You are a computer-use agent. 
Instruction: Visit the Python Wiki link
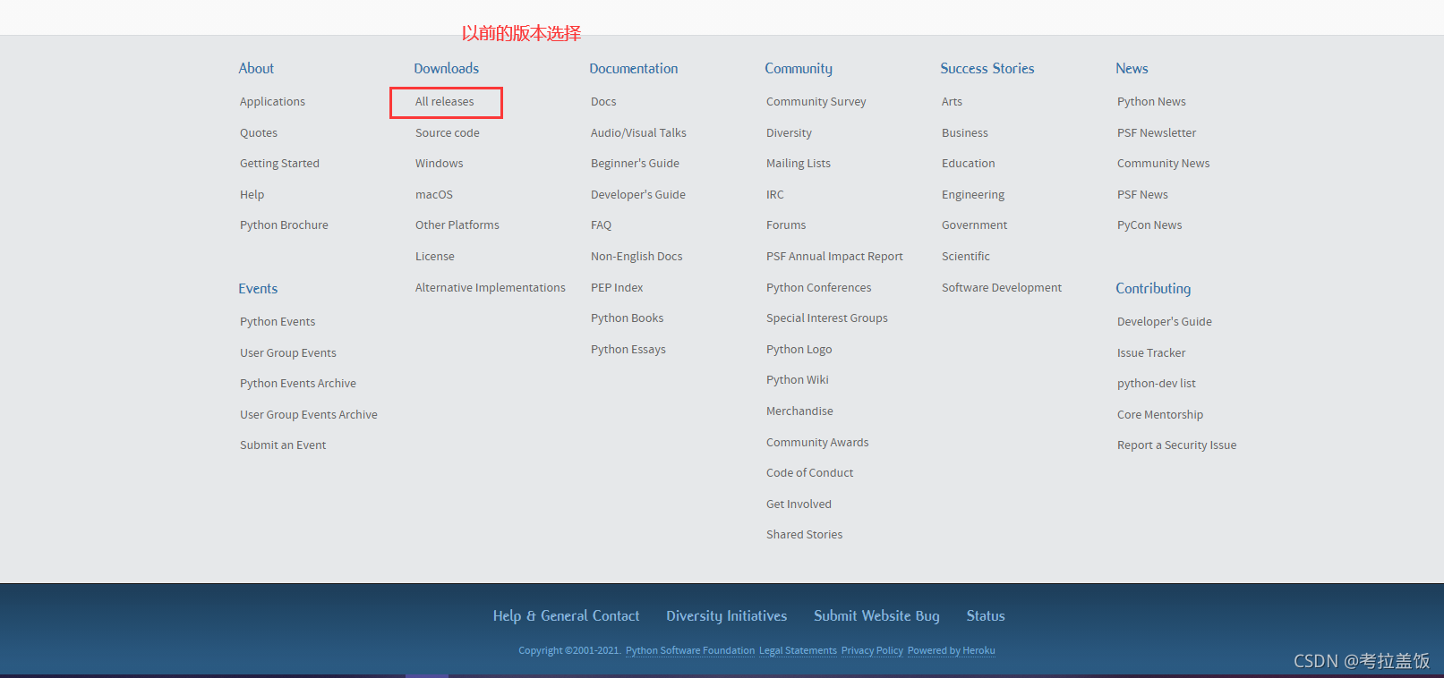(x=798, y=380)
